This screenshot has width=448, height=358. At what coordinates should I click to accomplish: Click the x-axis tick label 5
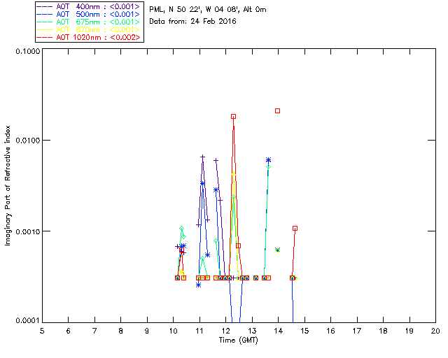(42, 331)
